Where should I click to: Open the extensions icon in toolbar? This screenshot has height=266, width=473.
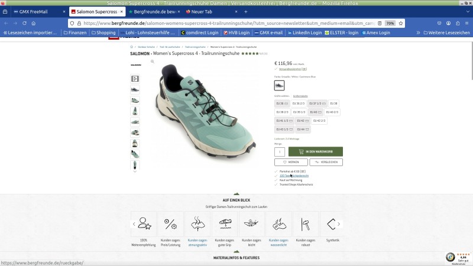pyautogui.click(x=458, y=23)
